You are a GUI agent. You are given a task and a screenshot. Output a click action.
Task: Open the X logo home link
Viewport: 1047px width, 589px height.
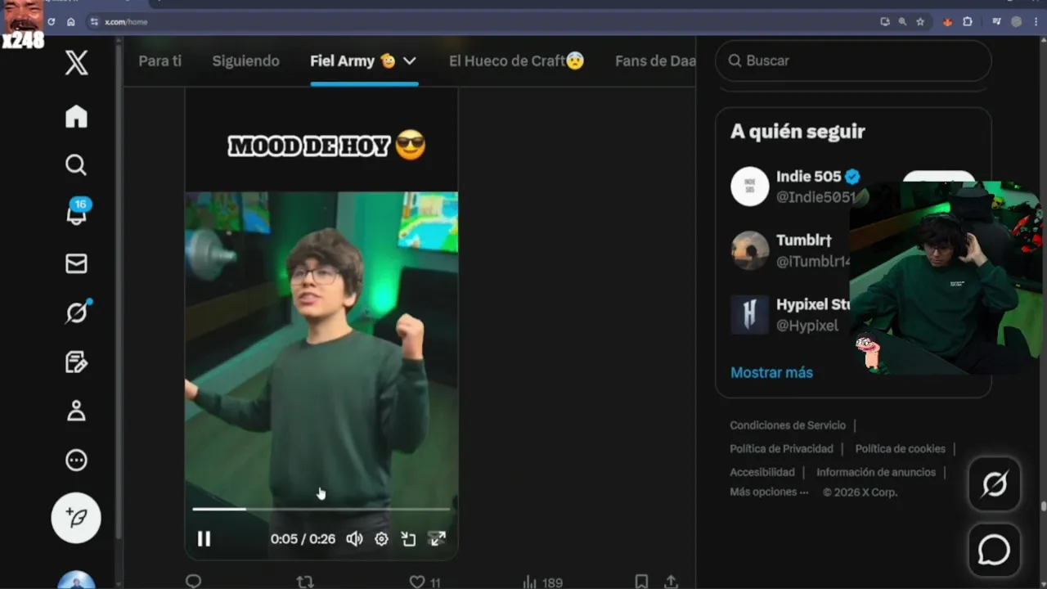[x=76, y=61]
